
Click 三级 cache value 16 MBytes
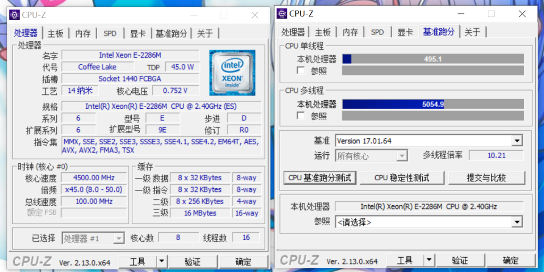click(200, 213)
